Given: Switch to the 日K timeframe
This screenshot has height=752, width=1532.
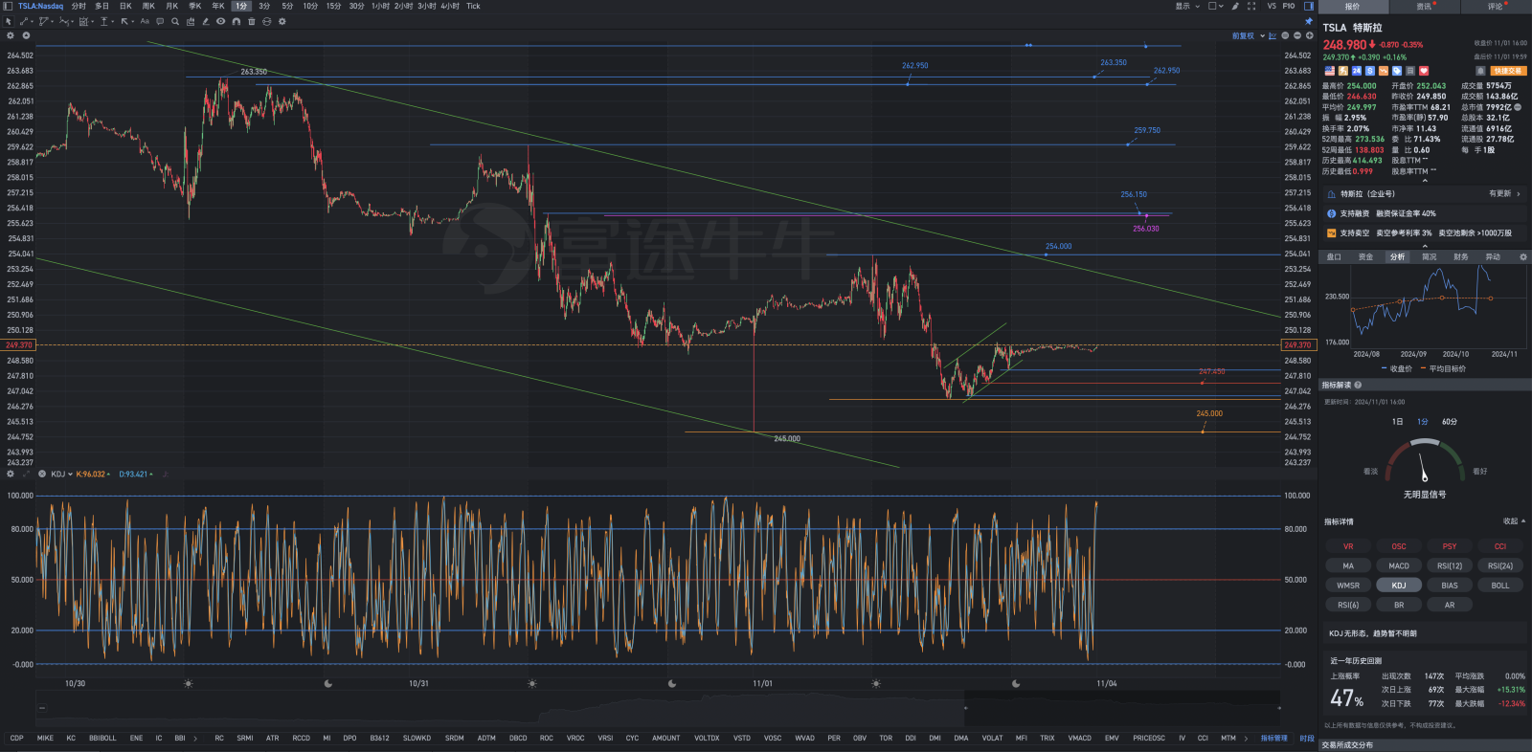Looking at the screenshot, I should (125, 6).
